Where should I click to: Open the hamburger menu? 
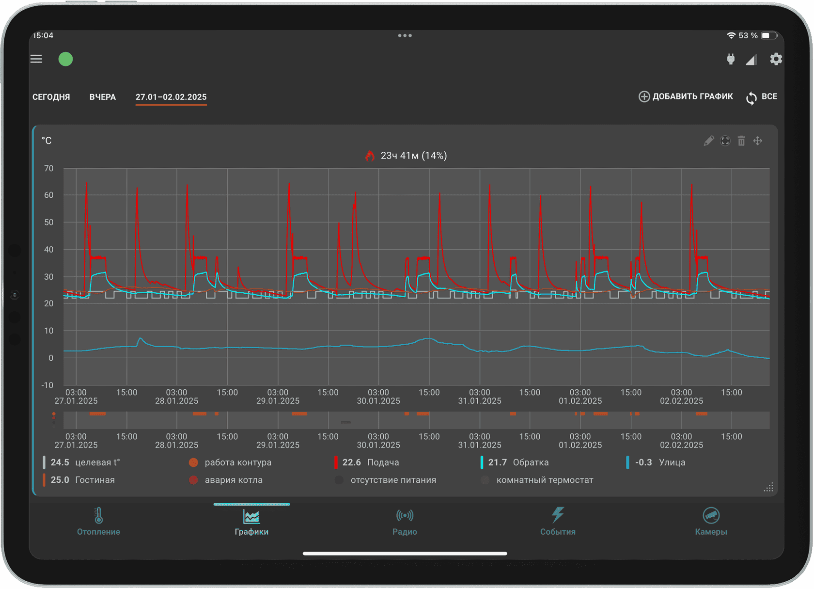point(36,59)
